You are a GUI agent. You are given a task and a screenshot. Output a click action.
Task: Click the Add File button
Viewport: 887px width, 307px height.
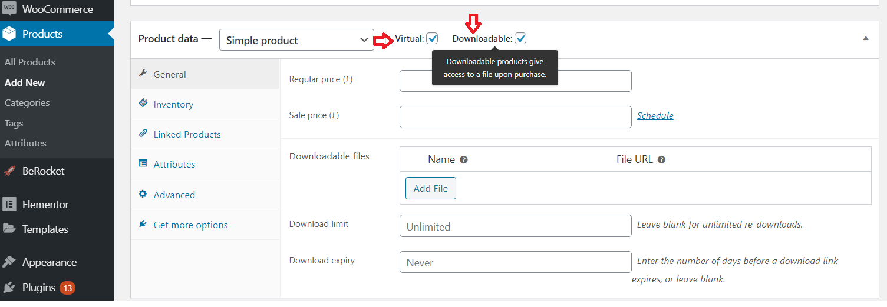[x=431, y=189]
